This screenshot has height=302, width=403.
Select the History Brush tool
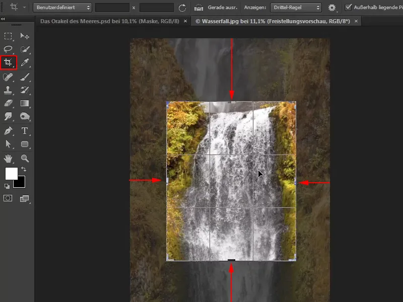click(x=25, y=90)
